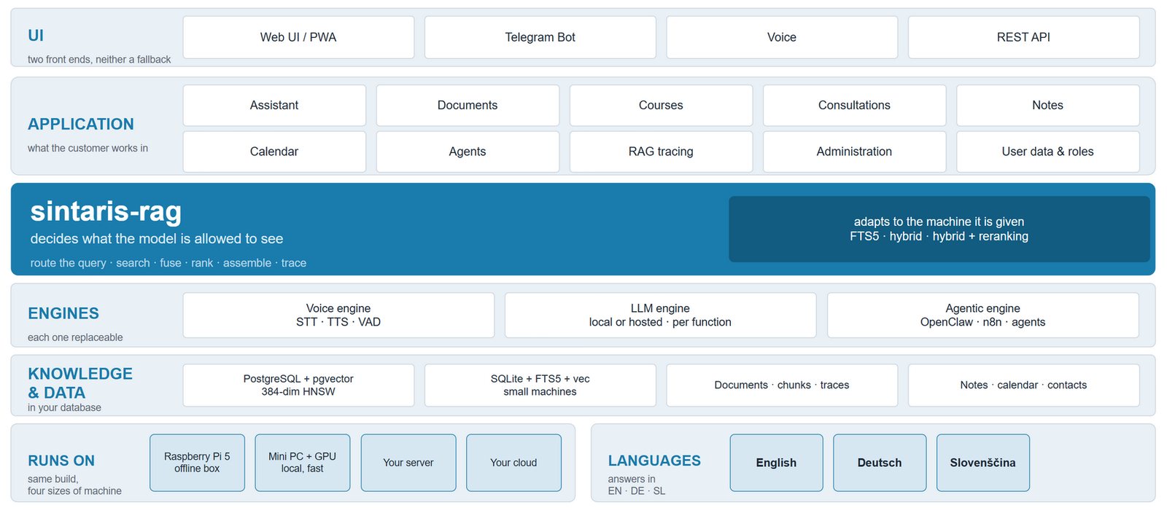Viewport: 1167px width, 510px height.
Task: Click the Web UI / PWA box
Action: click(298, 37)
